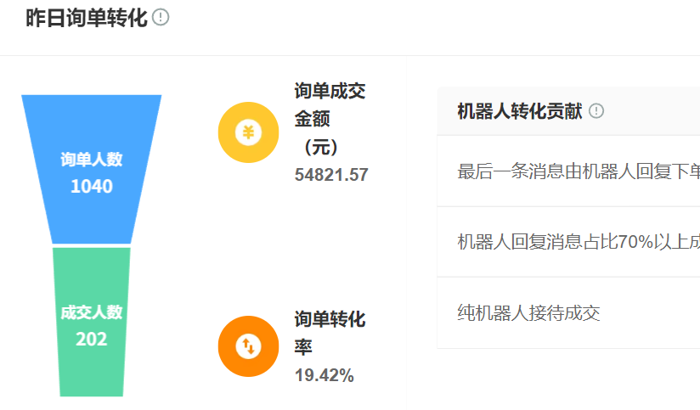
Task: Click the orange conversion arrows icon
Action: [x=248, y=346]
